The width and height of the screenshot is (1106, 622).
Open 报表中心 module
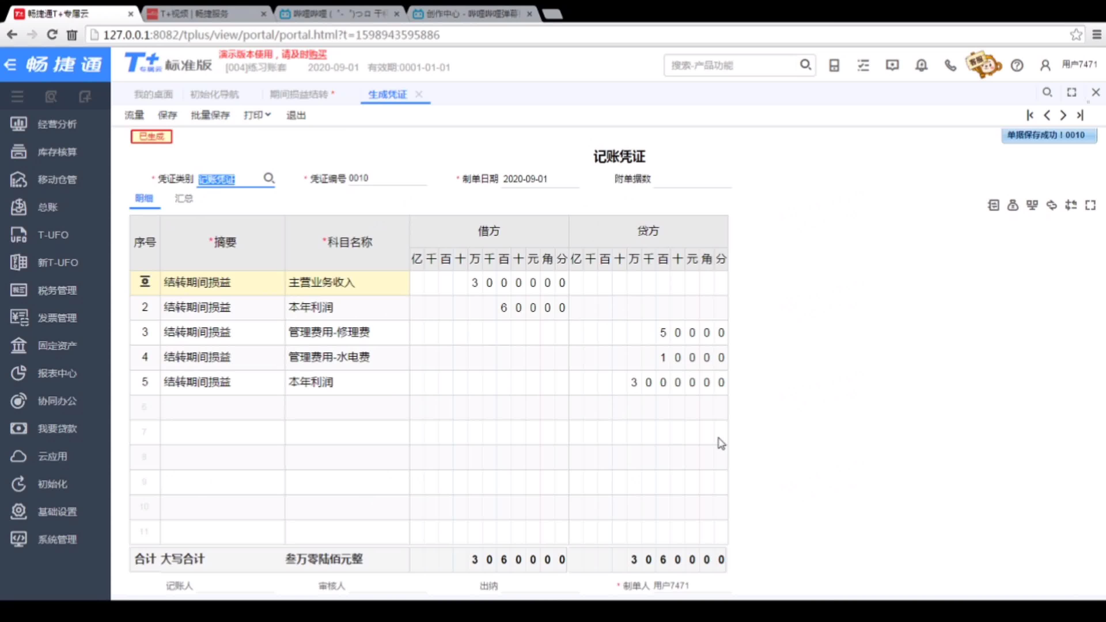click(x=43, y=373)
